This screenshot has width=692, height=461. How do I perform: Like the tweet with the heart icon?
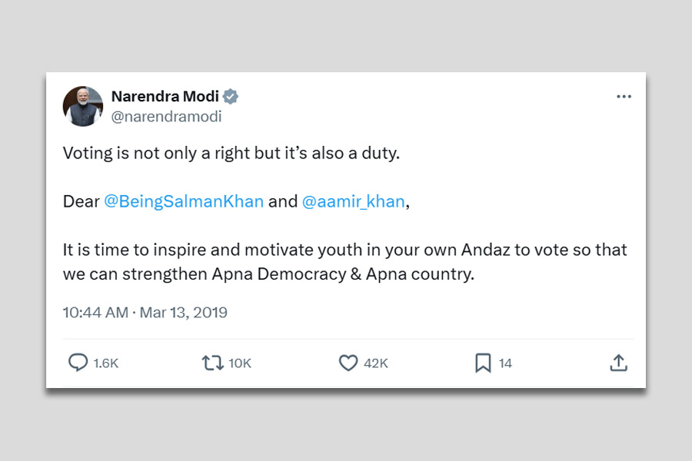point(348,363)
